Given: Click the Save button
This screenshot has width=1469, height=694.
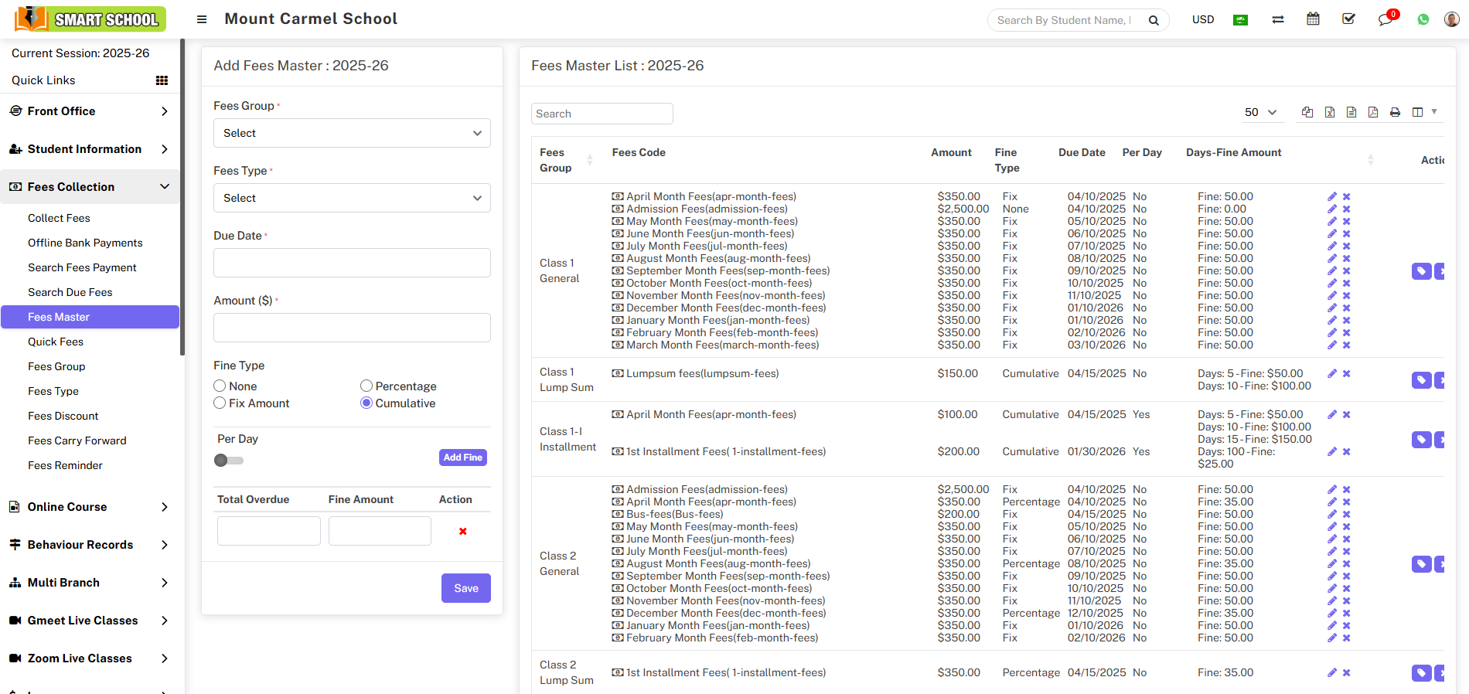Looking at the screenshot, I should (465, 588).
